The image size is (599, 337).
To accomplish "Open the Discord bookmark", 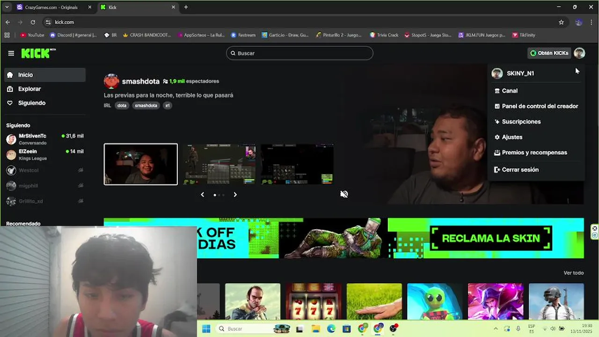I will coord(73,35).
